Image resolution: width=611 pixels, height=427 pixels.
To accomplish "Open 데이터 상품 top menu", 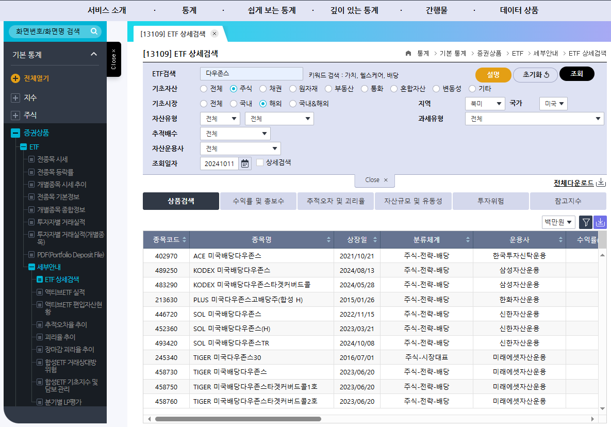I will (519, 10).
